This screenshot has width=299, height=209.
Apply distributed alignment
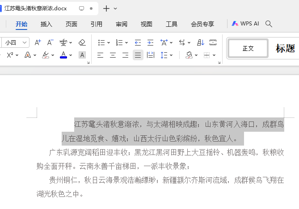[x=151, y=55]
